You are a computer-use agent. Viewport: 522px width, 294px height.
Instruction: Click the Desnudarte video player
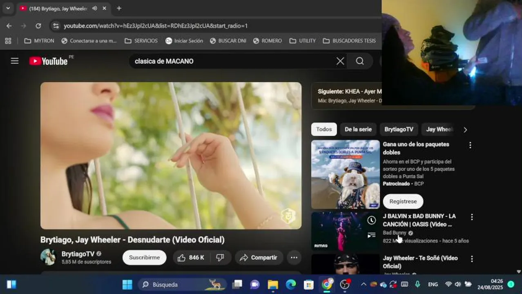point(171,156)
